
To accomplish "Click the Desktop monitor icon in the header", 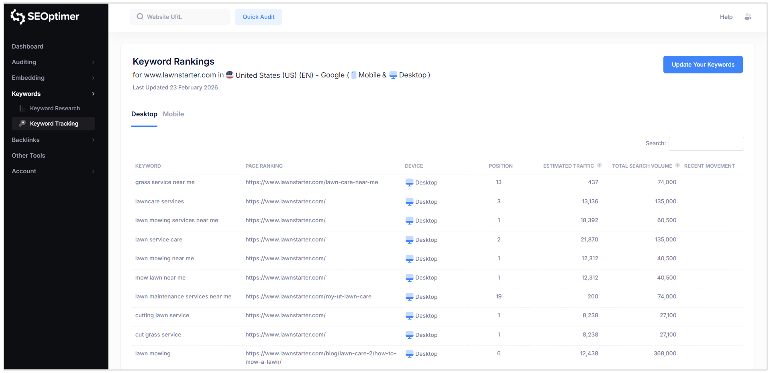I will [x=392, y=75].
